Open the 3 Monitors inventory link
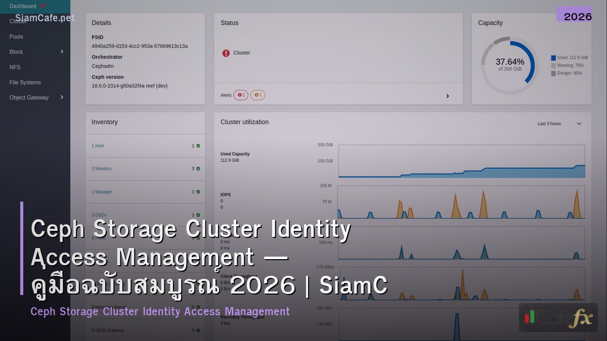 [101, 168]
